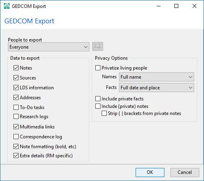204x181 pixels.
Task: Expand the Names Full name dropdown
Action: coord(157,77)
